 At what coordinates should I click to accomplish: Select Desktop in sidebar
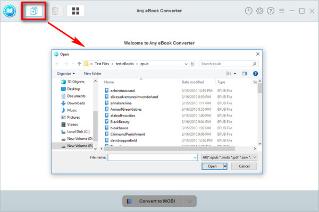point(71,89)
